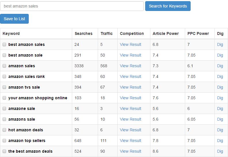This screenshot has width=228, height=157.
Task: Open View Result for 'best amazon sales'
Action: point(131,44)
